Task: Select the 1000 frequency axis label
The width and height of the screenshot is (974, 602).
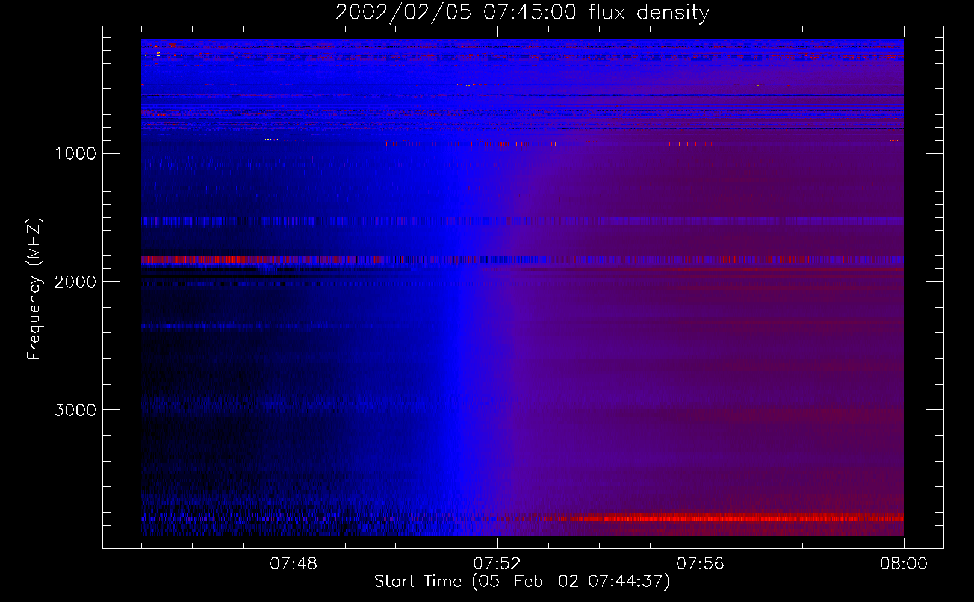Action: (x=75, y=154)
